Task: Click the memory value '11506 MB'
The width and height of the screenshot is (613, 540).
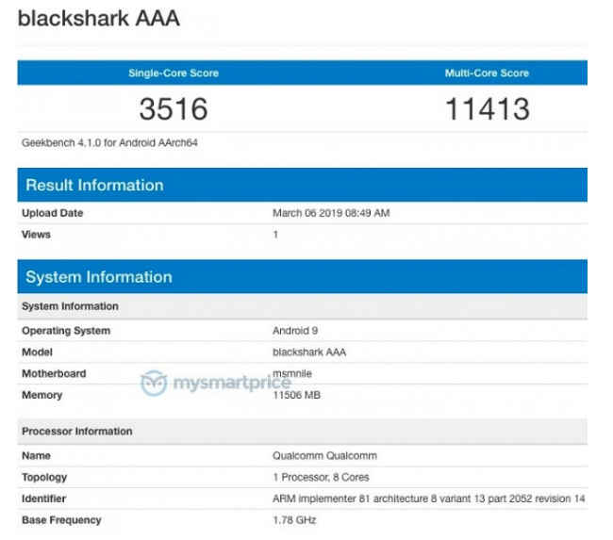Action: (296, 395)
